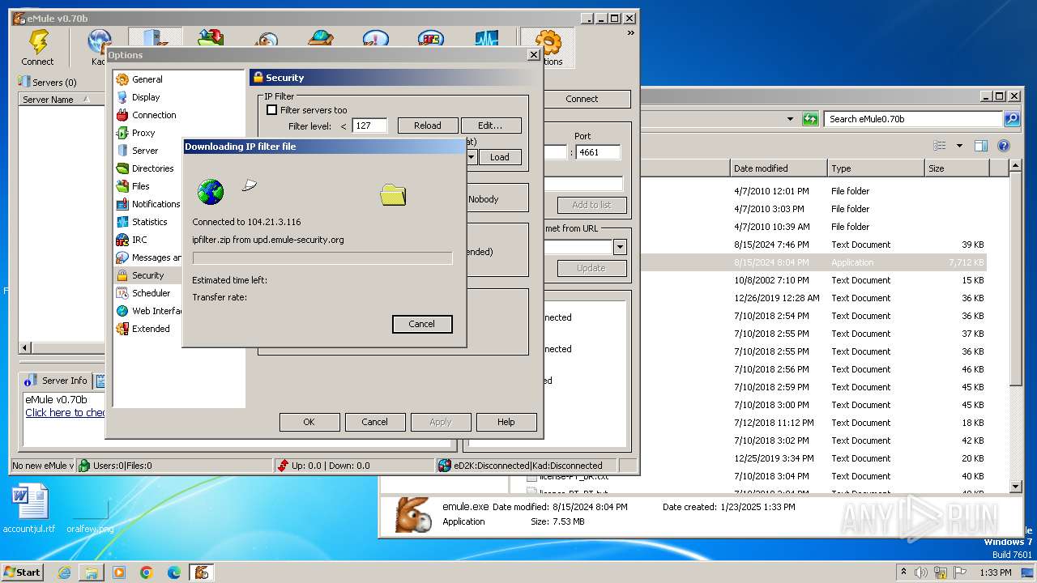Toggle the Explorer preview pane icon
This screenshot has width=1037, height=583.
click(x=981, y=146)
